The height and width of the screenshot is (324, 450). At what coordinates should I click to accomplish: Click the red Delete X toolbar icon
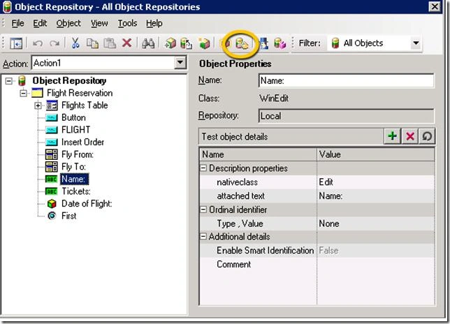tap(127, 43)
